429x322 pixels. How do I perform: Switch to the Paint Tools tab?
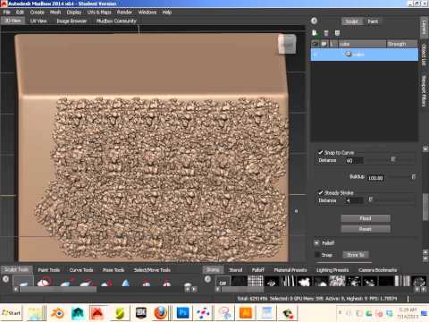[x=49, y=270]
